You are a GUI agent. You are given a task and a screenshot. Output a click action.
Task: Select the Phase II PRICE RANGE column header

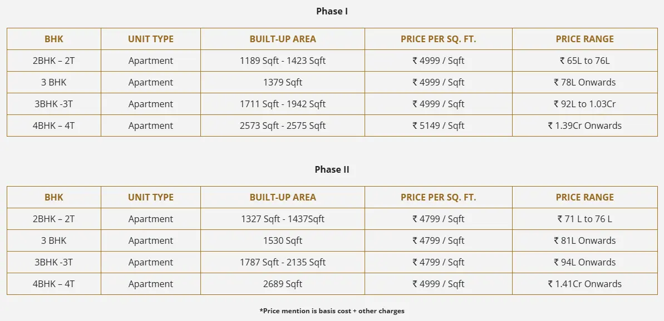pyautogui.click(x=584, y=197)
